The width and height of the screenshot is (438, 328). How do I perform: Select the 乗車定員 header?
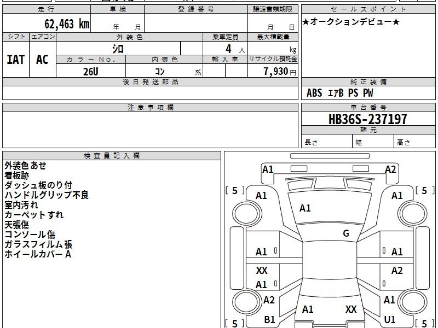tap(225, 37)
